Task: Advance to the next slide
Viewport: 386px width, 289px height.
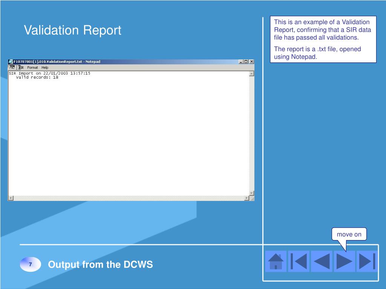Action: tap(344, 261)
